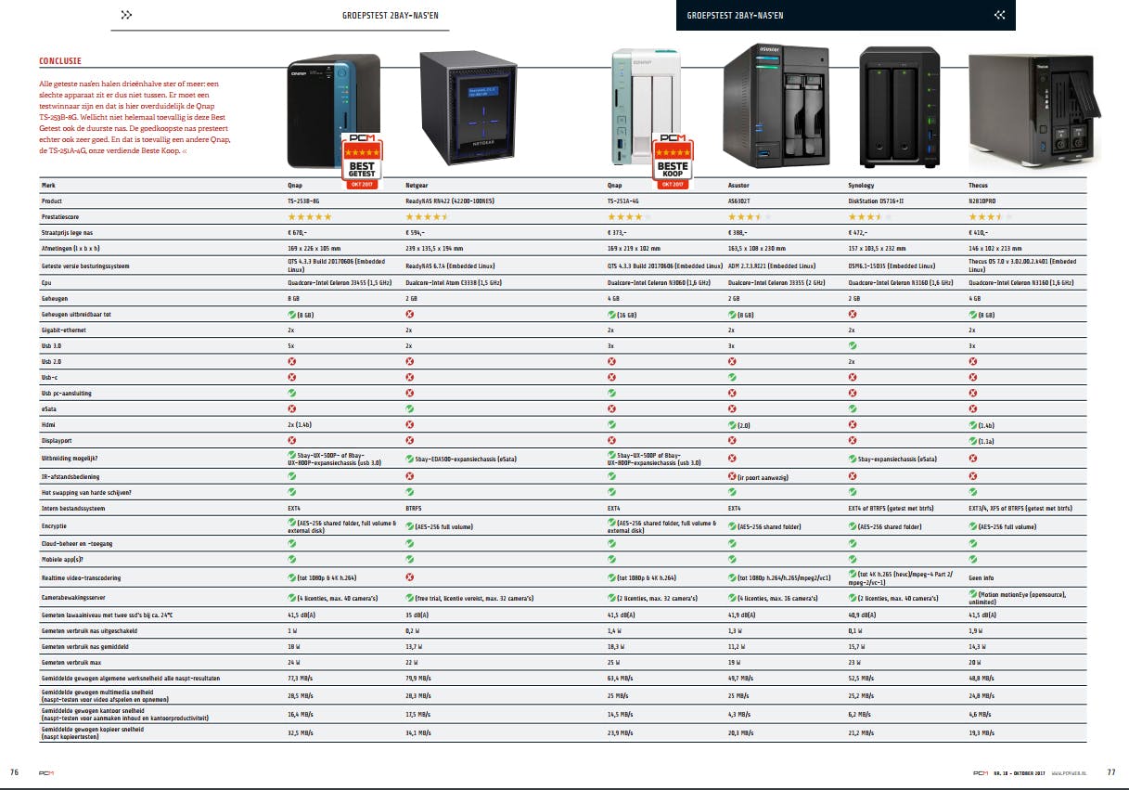This screenshot has width=1129, height=790.
Task: Select the PCM Beste Koop award badge
Action: pyautogui.click(x=672, y=161)
